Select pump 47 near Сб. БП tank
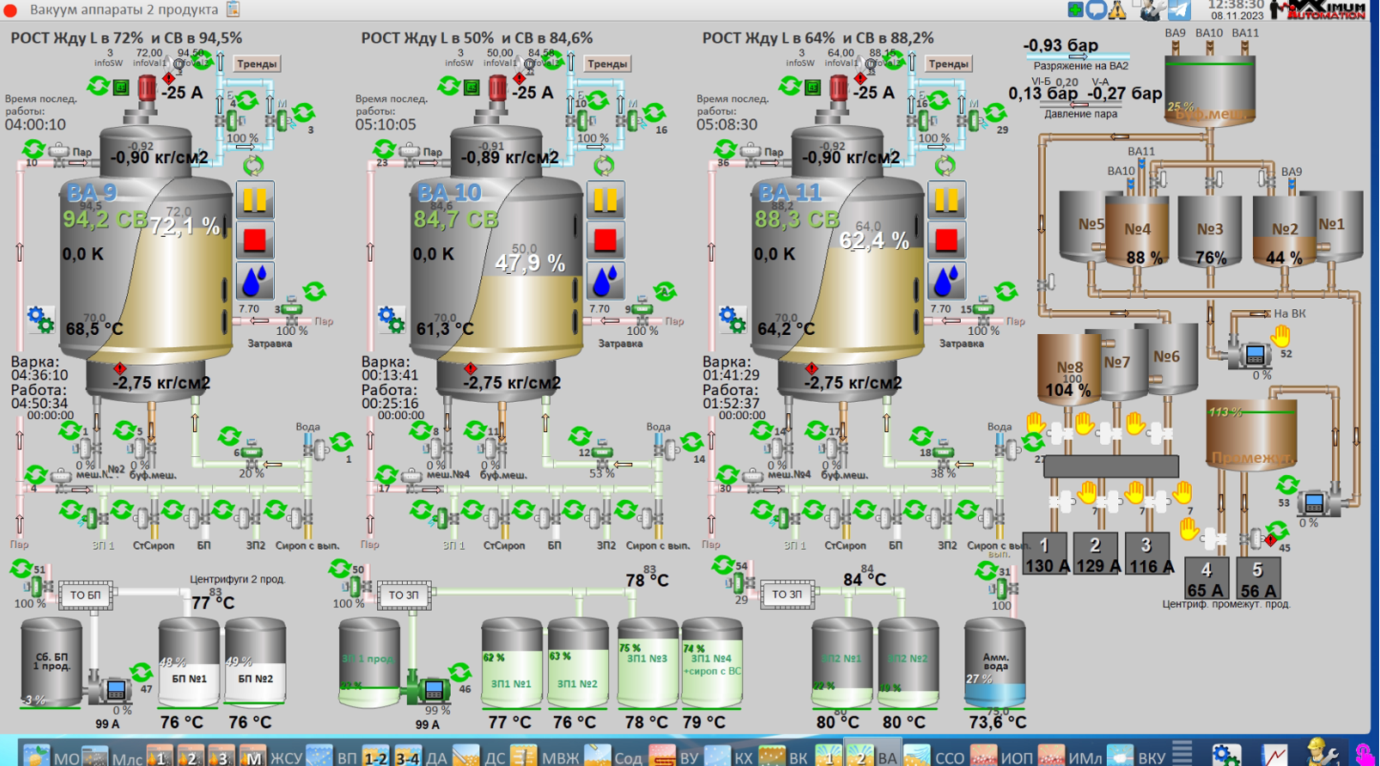The image size is (1380, 766). [x=109, y=690]
